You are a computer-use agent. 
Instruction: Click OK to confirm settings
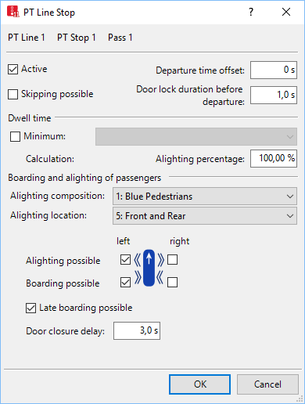(x=199, y=384)
